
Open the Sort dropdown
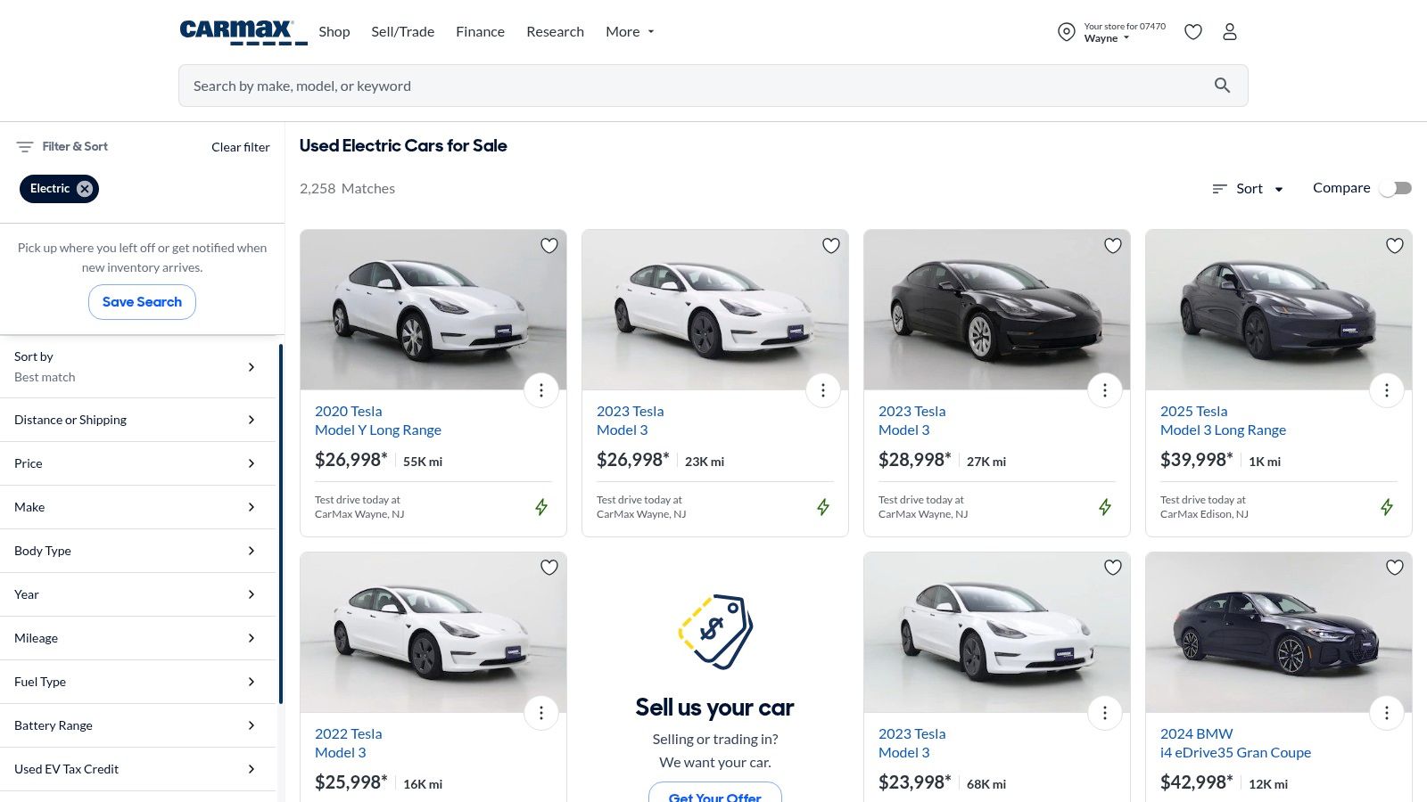[x=1248, y=189]
